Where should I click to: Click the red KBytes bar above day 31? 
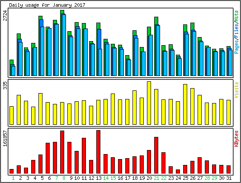228,169
